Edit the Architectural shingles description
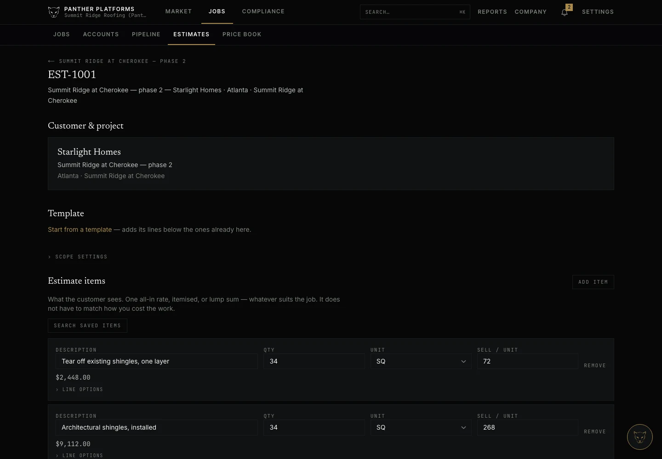This screenshot has width=662, height=459. click(x=157, y=427)
